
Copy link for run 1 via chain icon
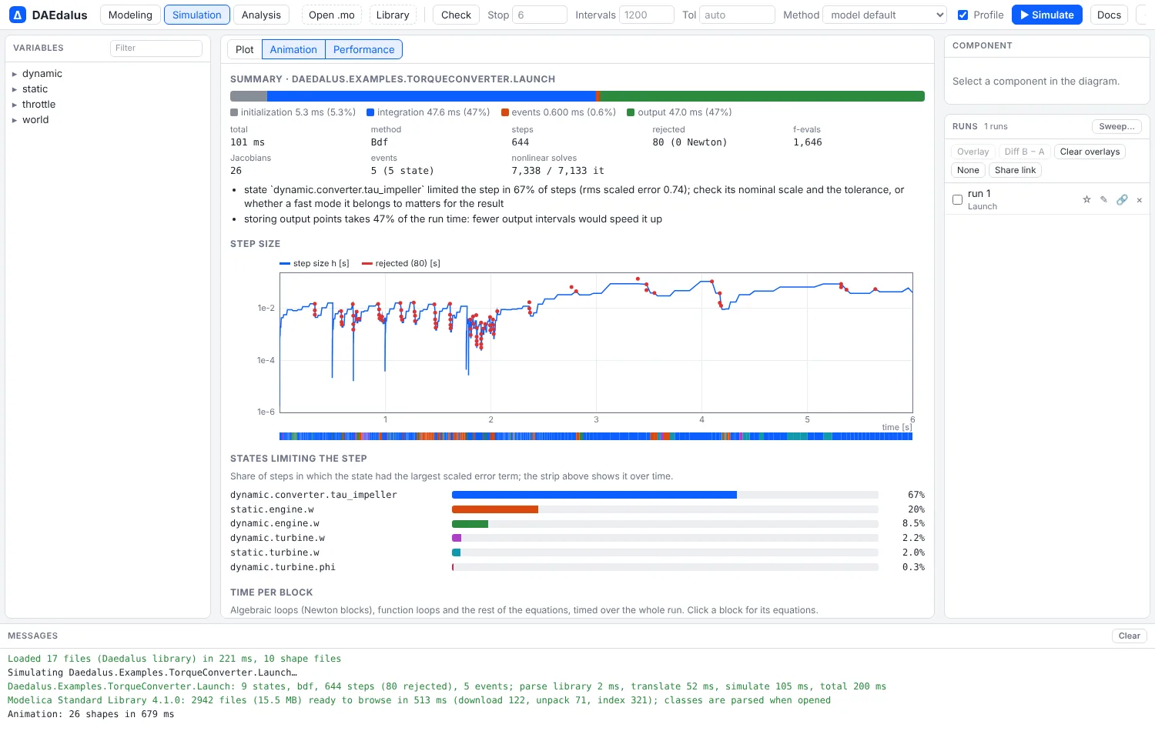coord(1122,199)
